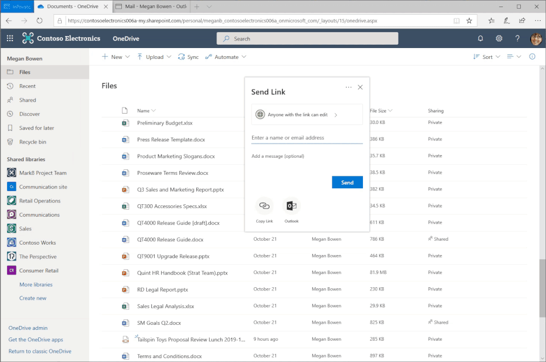Expand the New dropdown
The image size is (546, 362).
tap(127, 57)
